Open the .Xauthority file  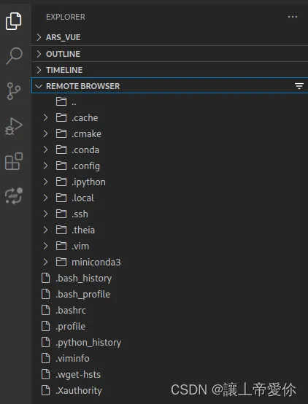pos(170,390)
